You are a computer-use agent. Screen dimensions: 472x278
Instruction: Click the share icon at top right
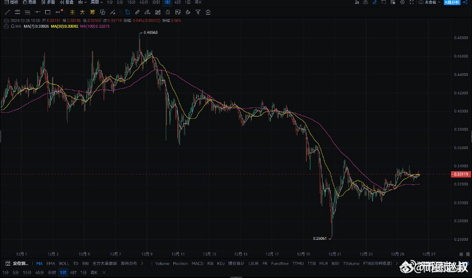pos(466,2)
